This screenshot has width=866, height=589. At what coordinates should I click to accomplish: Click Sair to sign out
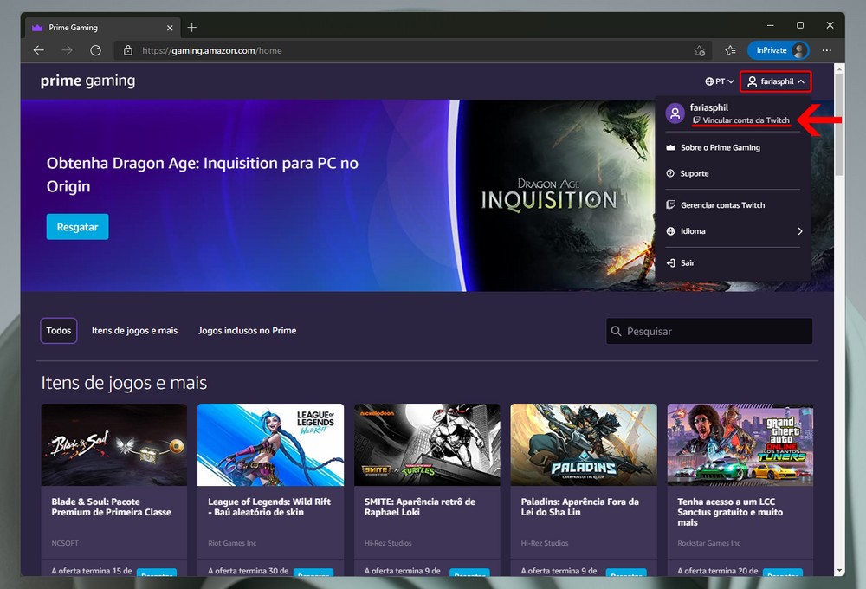pos(687,263)
